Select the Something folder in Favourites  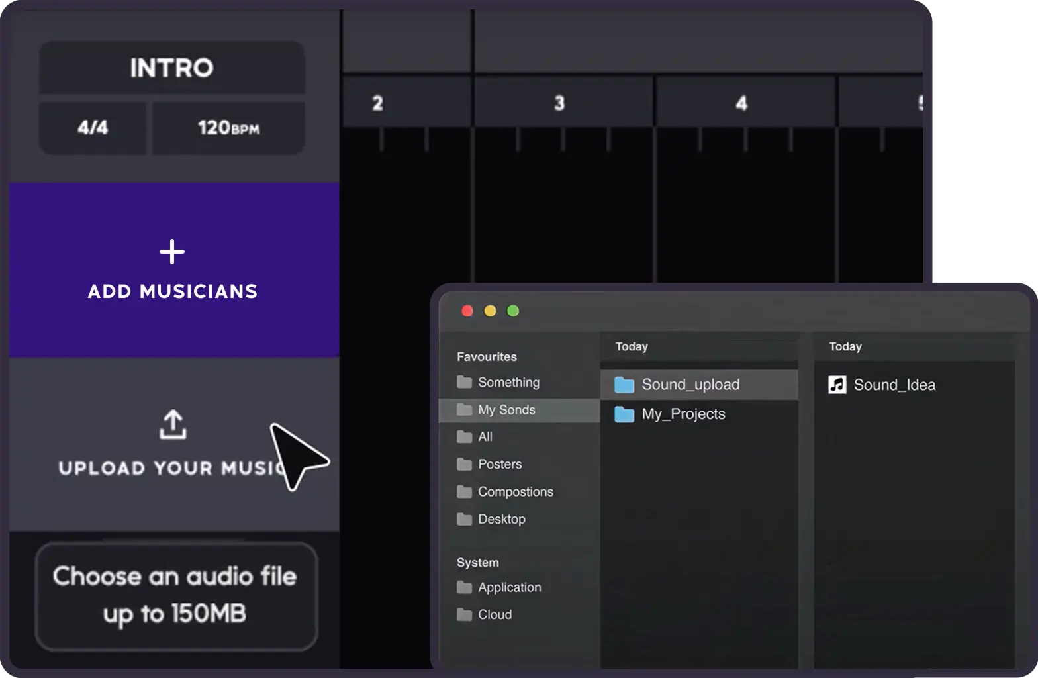508,383
